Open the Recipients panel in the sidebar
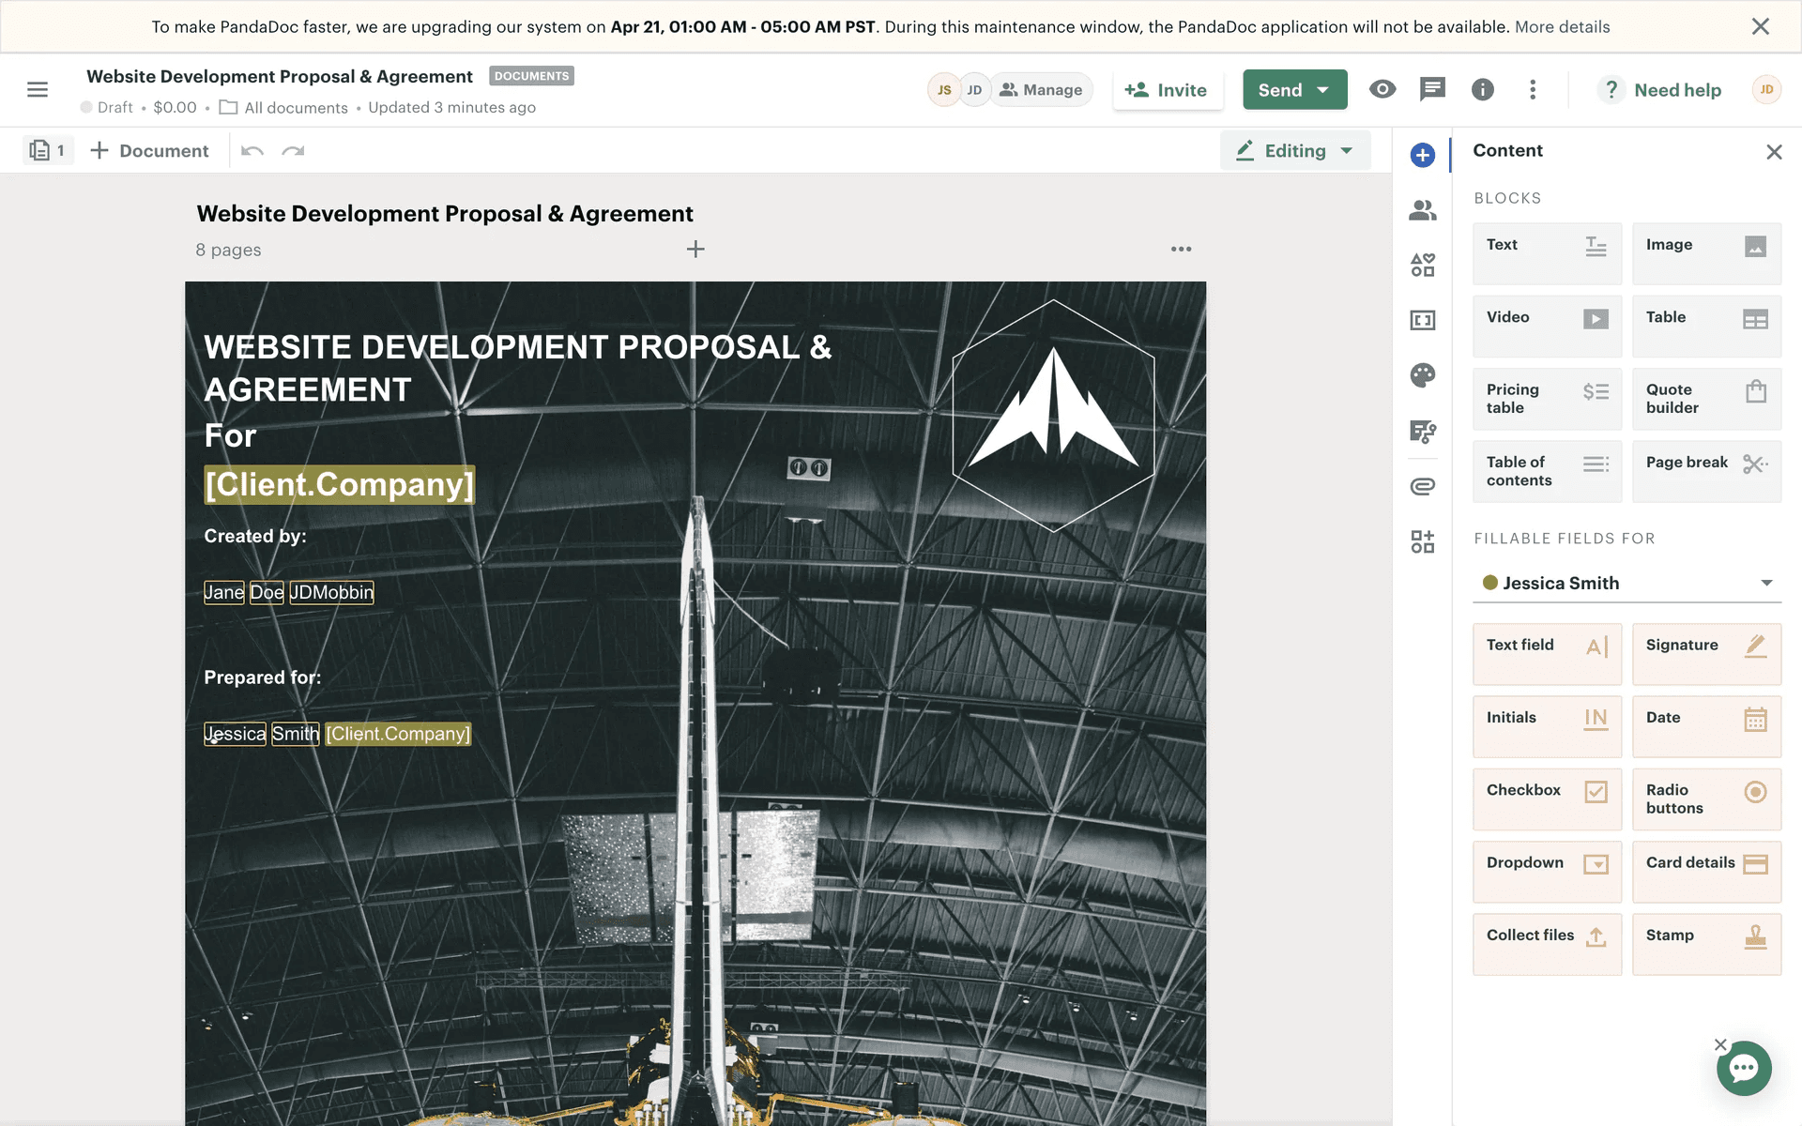The height and width of the screenshot is (1126, 1802). [1422, 210]
